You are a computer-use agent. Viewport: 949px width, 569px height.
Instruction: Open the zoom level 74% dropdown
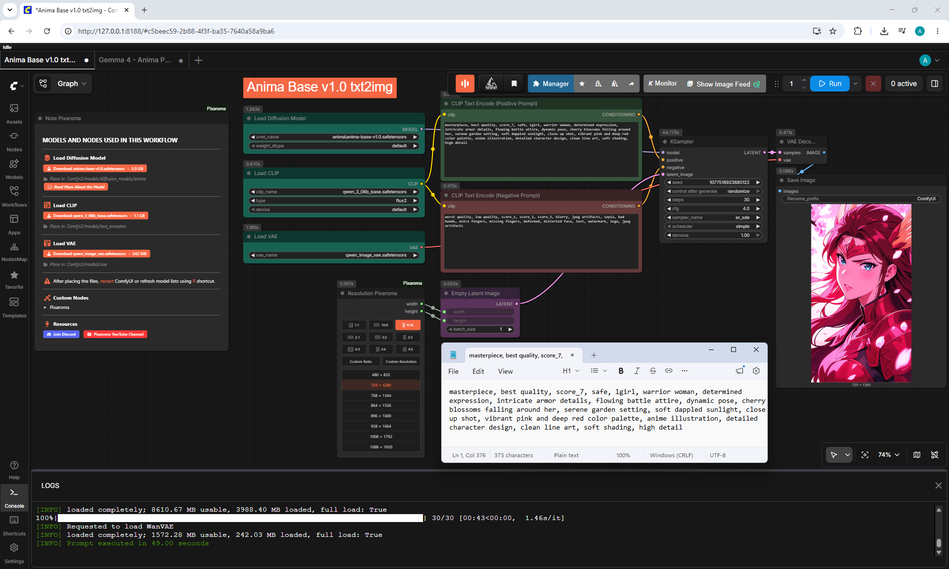click(x=889, y=455)
